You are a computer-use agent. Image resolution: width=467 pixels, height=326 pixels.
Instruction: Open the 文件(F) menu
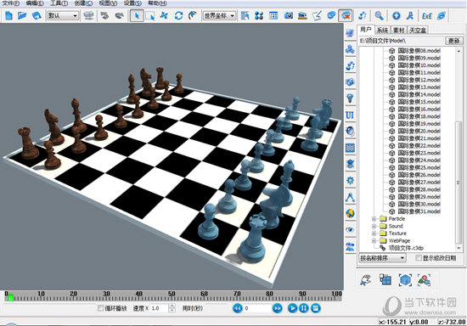11,3
